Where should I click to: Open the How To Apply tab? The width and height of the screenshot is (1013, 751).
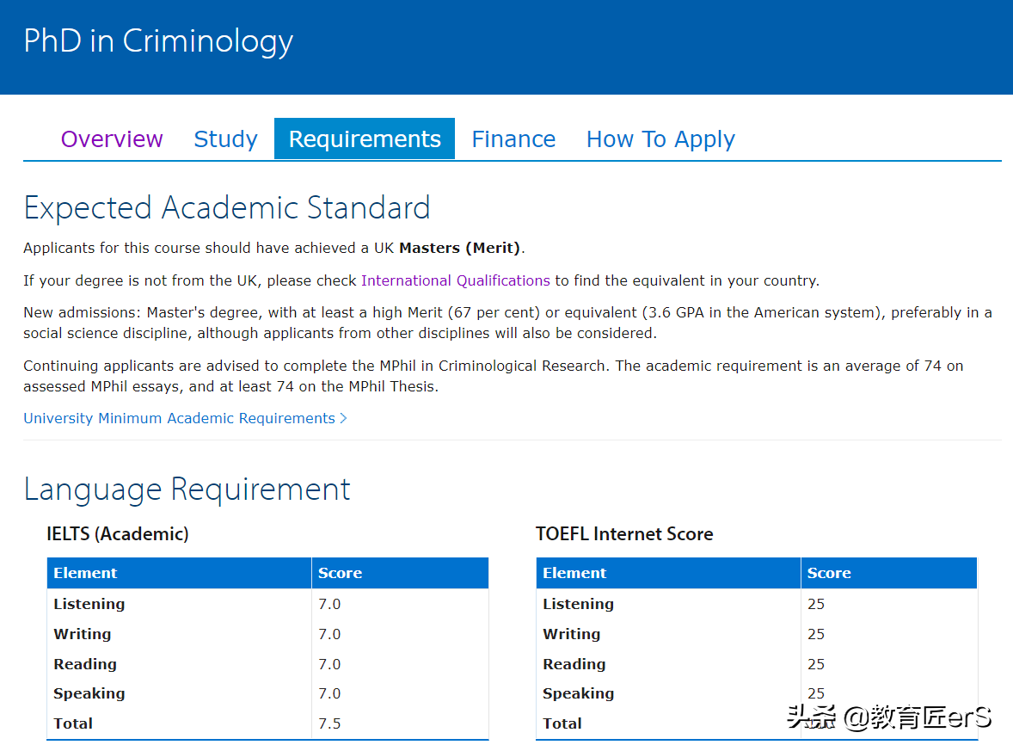point(660,139)
